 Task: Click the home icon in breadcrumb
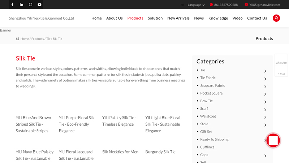click(x=18, y=38)
